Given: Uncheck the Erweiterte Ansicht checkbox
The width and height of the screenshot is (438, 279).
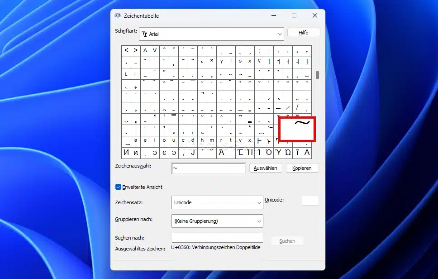Looking at the screenshot, I should pyautogui.click(x=118, y=187).
